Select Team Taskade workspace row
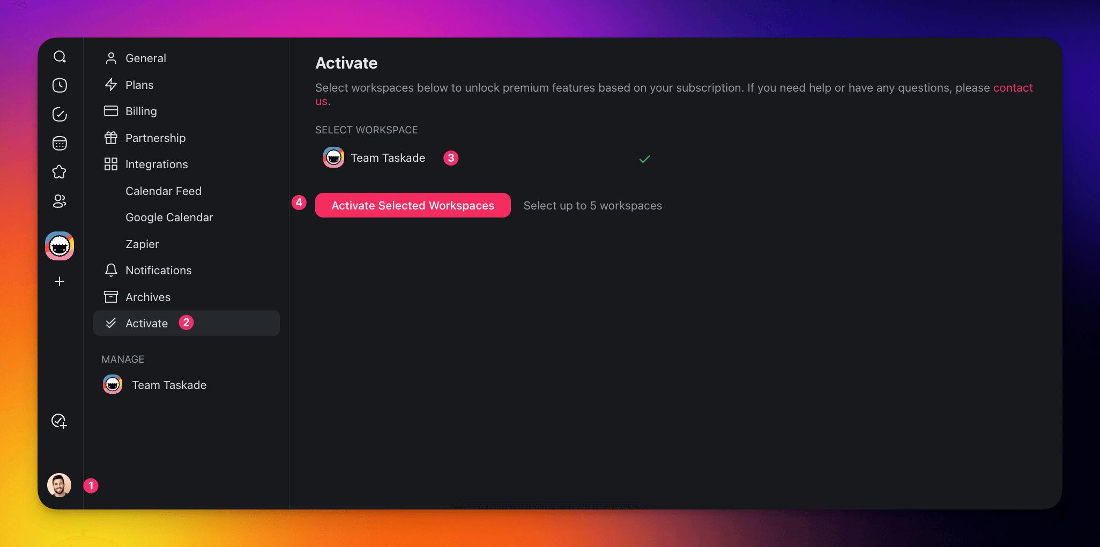Image resolution: width=1100 pixels, height=547 pixels. [388, 158]
